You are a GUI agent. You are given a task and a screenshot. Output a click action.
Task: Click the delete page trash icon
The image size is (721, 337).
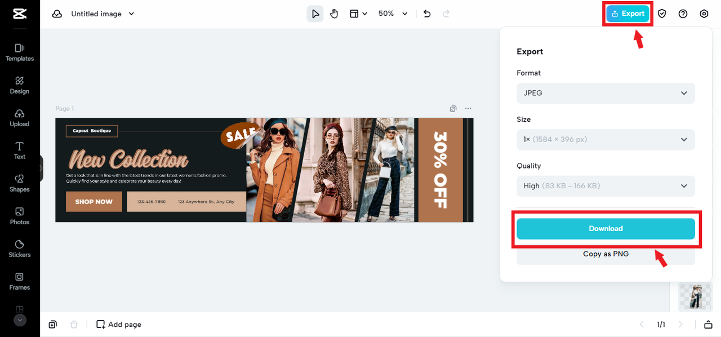tap(74, 324)
